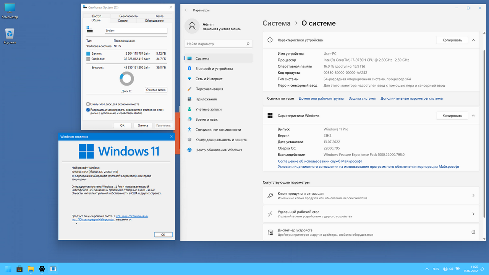The width and height of the screenshot is (489, 275).
Task: Enable Сжать этот диск checkbox
Action: point(88,104)
